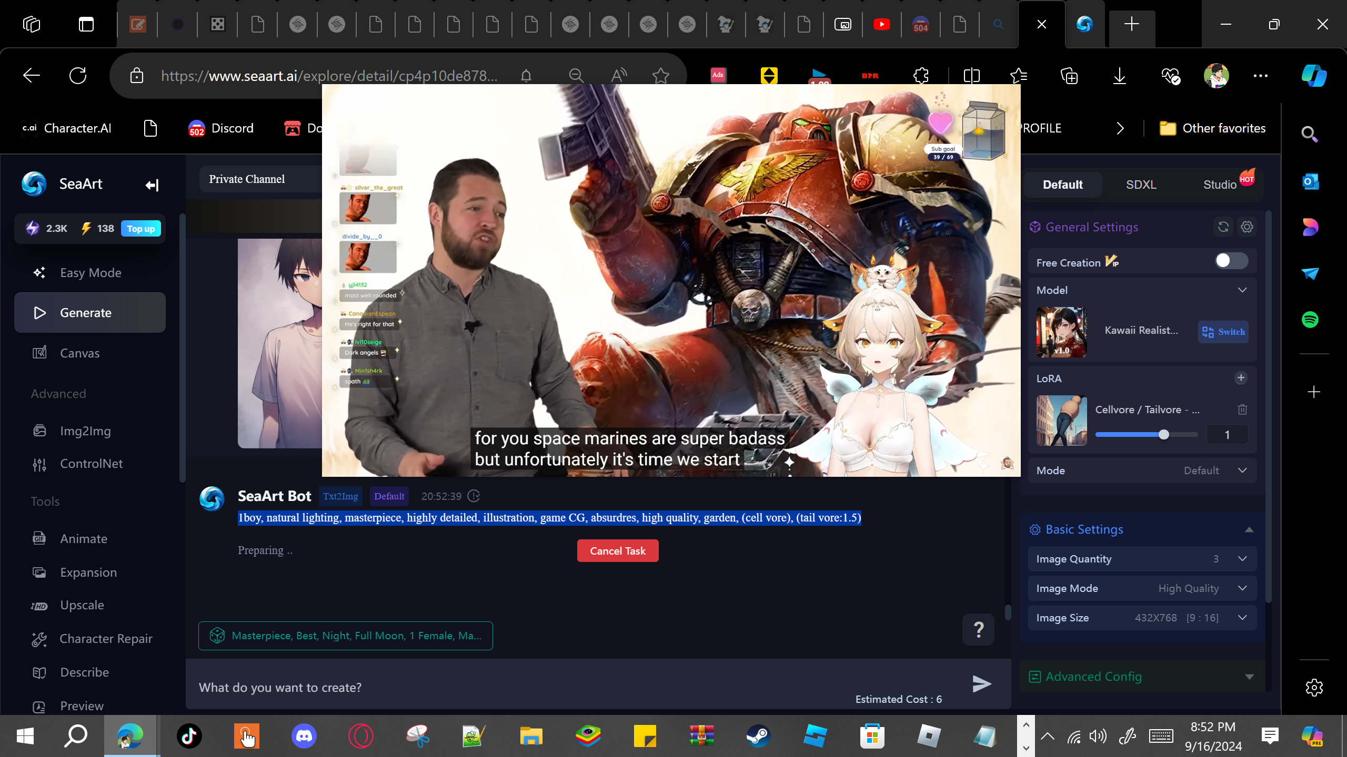The height and width of the screenshot is (757, 1347).
Task: Open the Image Quantity dropdown
Action: pos(1142,559)
